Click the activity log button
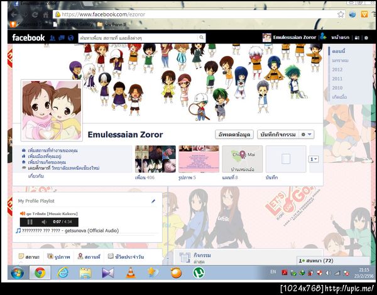Image resolution: width=377 pixels, height=295 pixels. pos(278,135)
